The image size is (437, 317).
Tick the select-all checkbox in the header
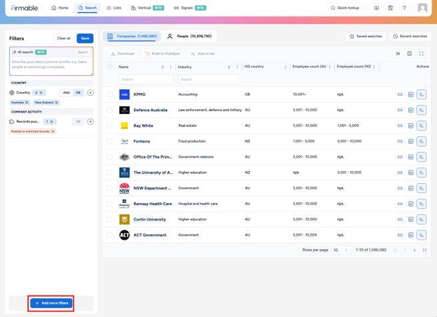click(x=109, y=67)
